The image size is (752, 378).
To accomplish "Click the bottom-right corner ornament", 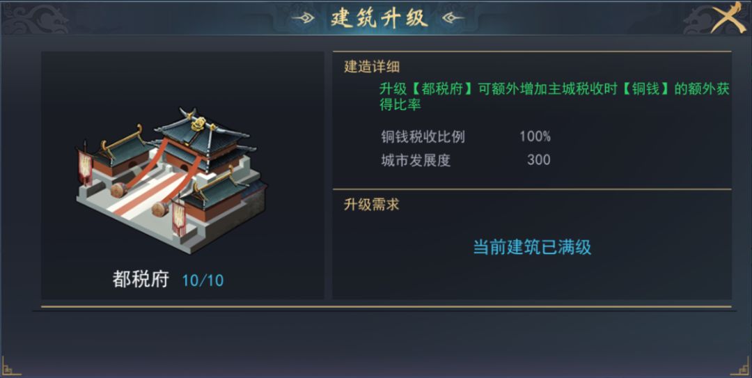I will [x=741, y=365].
